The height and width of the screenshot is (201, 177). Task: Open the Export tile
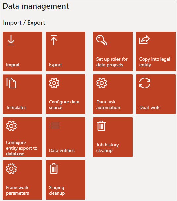65,51
